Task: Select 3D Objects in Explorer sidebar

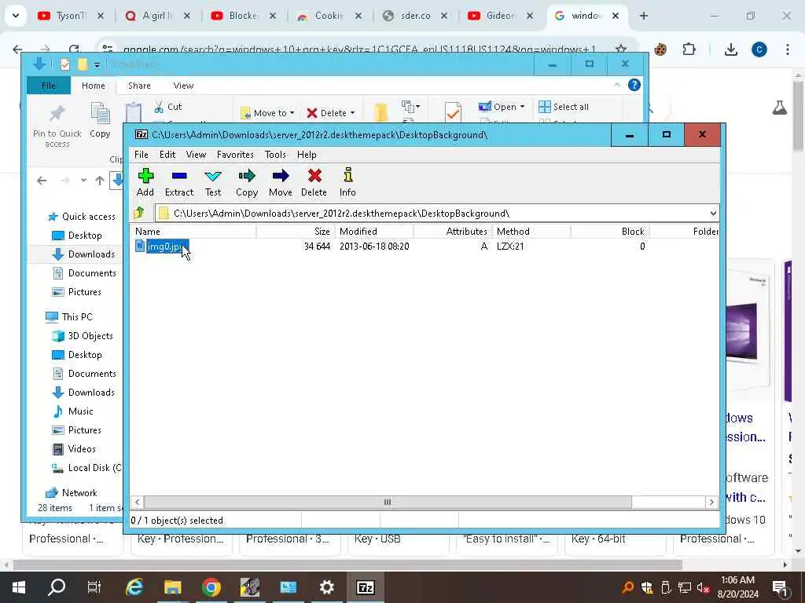Action: pos(82,336)
